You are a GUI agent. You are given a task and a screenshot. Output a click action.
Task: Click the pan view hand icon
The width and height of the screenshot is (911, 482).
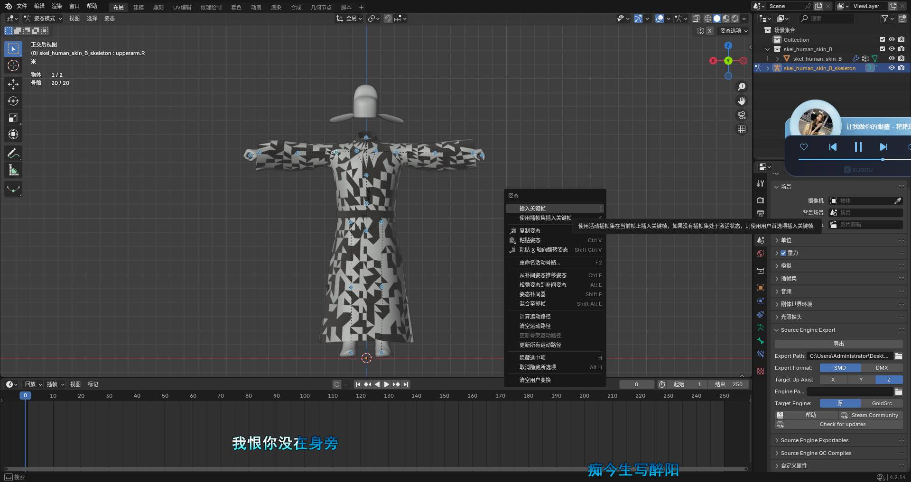(x=742, y=101)
